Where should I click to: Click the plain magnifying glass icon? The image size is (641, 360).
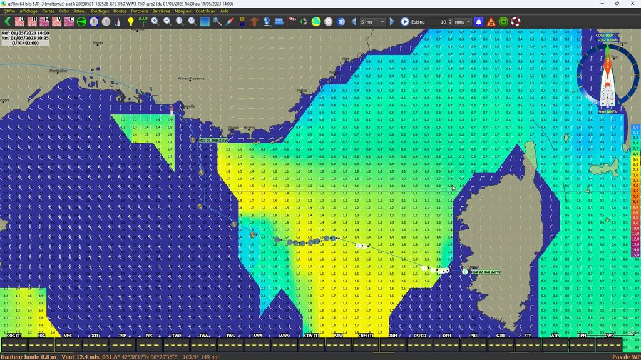point(217,22)
